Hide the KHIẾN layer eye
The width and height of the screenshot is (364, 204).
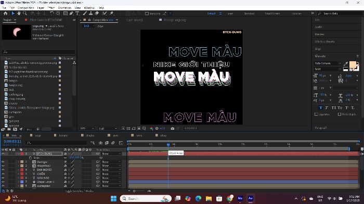[x=3, y=174]
